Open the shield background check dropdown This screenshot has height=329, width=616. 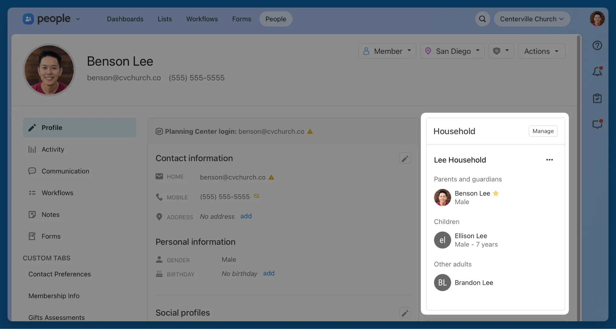pos(501,51)
